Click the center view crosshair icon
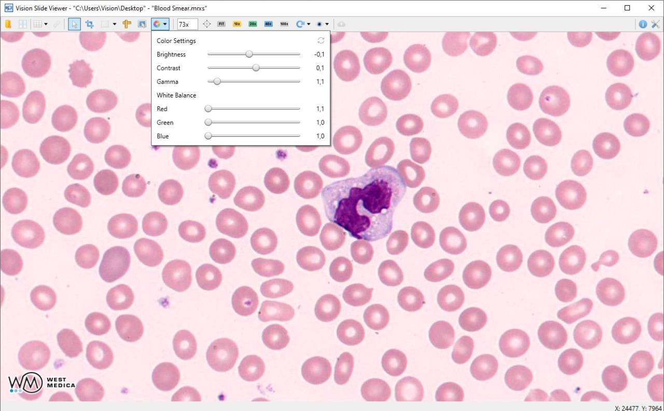The image size is (664, 411). point(206,24)
